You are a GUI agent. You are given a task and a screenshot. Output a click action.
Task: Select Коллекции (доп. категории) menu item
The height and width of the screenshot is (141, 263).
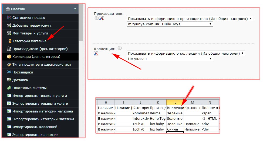[36, 57]
